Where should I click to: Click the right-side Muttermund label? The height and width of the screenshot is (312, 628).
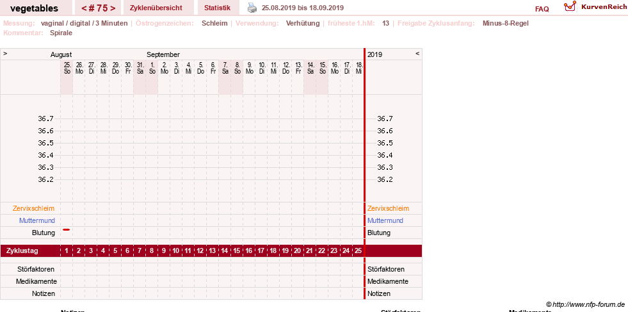click(x=385, y=220)
